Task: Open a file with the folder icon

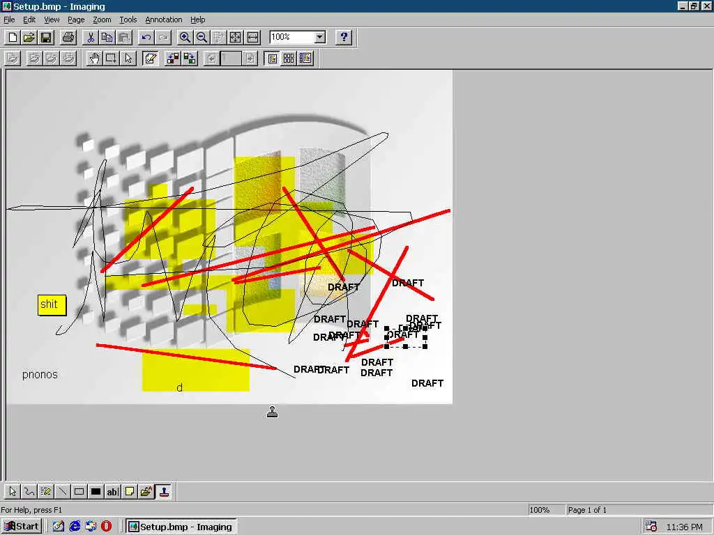Action: tap(29, 38)
